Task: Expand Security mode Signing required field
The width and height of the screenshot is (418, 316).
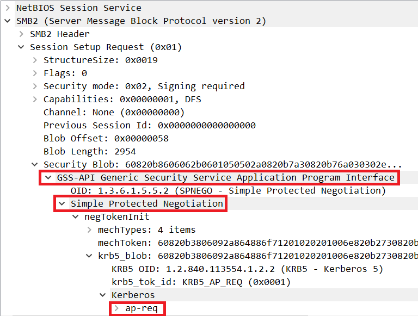Action: point(35,86)
